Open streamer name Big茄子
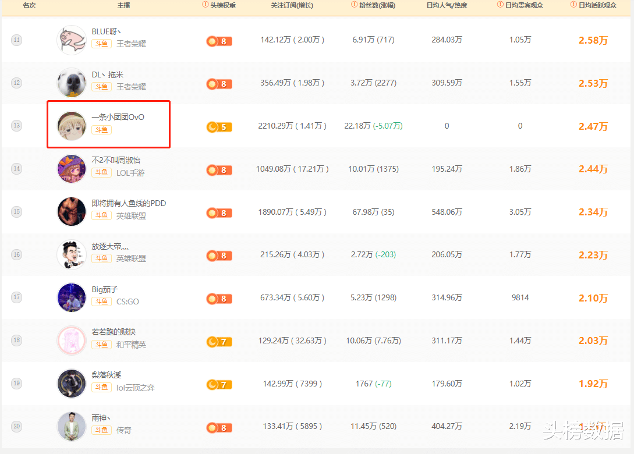Viewport: 634px width, 454px height. pos(105,289)
